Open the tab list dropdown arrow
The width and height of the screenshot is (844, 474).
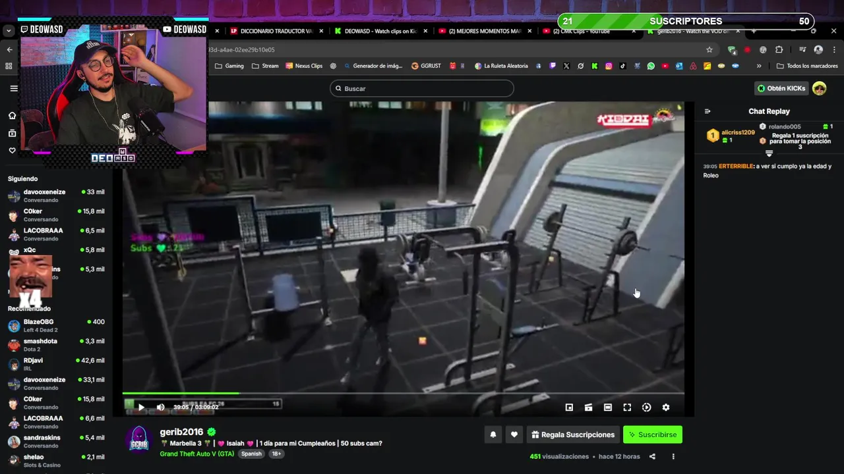(x=8, y=30)
